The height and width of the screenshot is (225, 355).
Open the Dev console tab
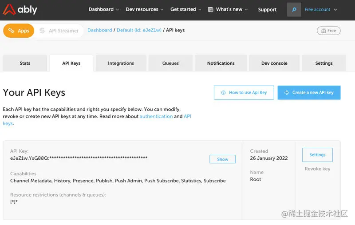click(x=274, y=63)
